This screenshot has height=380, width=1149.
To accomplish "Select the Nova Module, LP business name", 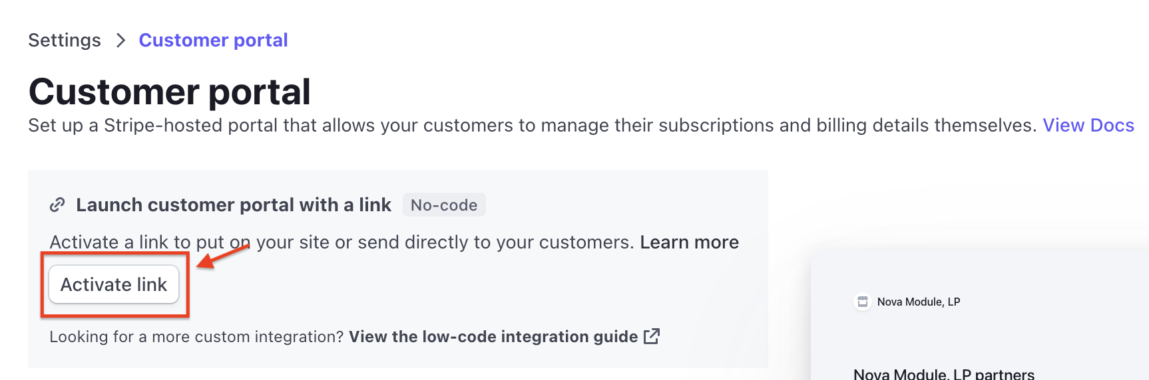I will (x=919, y=302).
